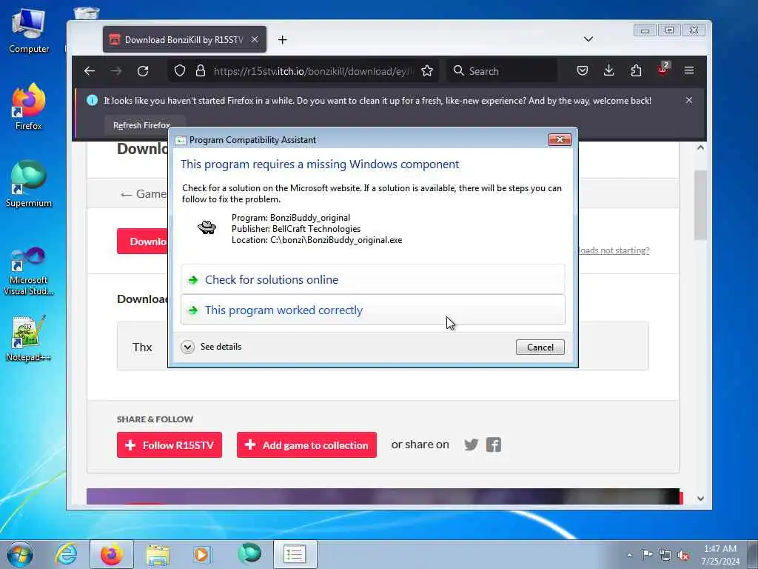Expand See details in the dialog
Viewport: 758px width, 569px height.
click(x=211, y=347)
